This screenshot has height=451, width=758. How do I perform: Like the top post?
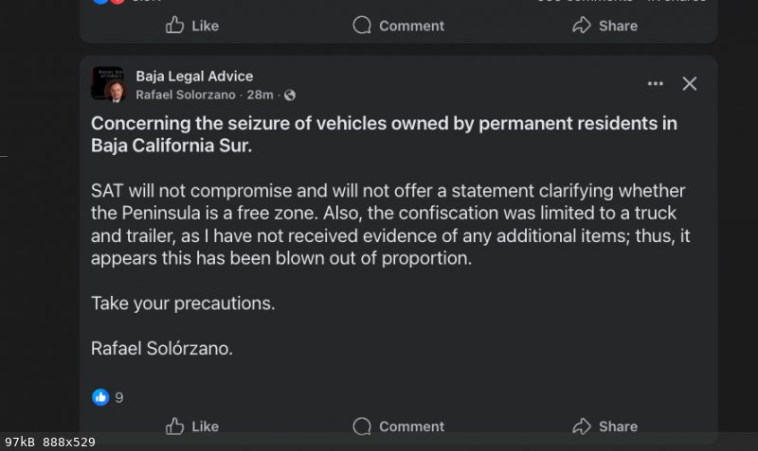click(192, 26)
